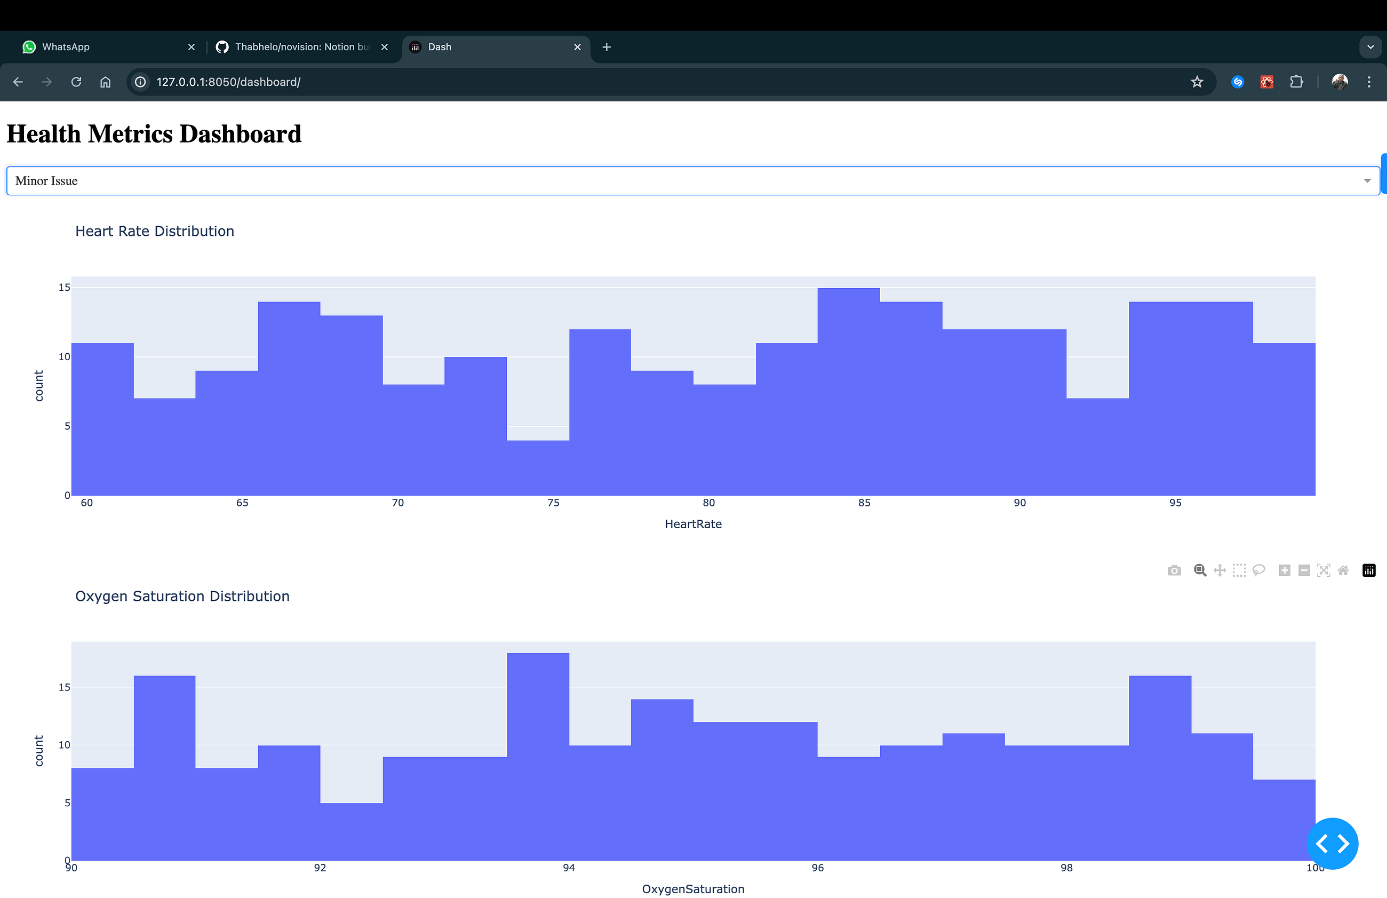Viewport: 1387px width, 898px height.
Task: Reset axes with the home modebar icon
Action: 1343,570
